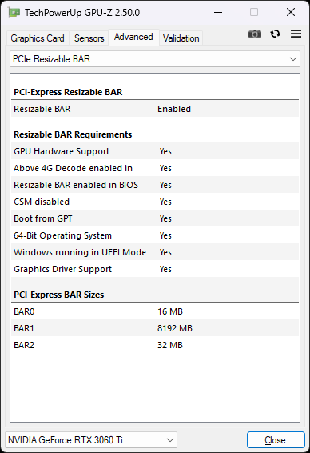The image size is (310, 453).
Task: Select the CSM disabled row
Action: tap(155, 202)
